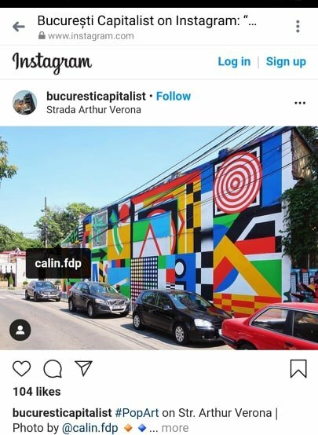Image resolution: width=318 pixels, height=435 pixels.
Task: Like the post with heart icon
Action: coord(22,369)
